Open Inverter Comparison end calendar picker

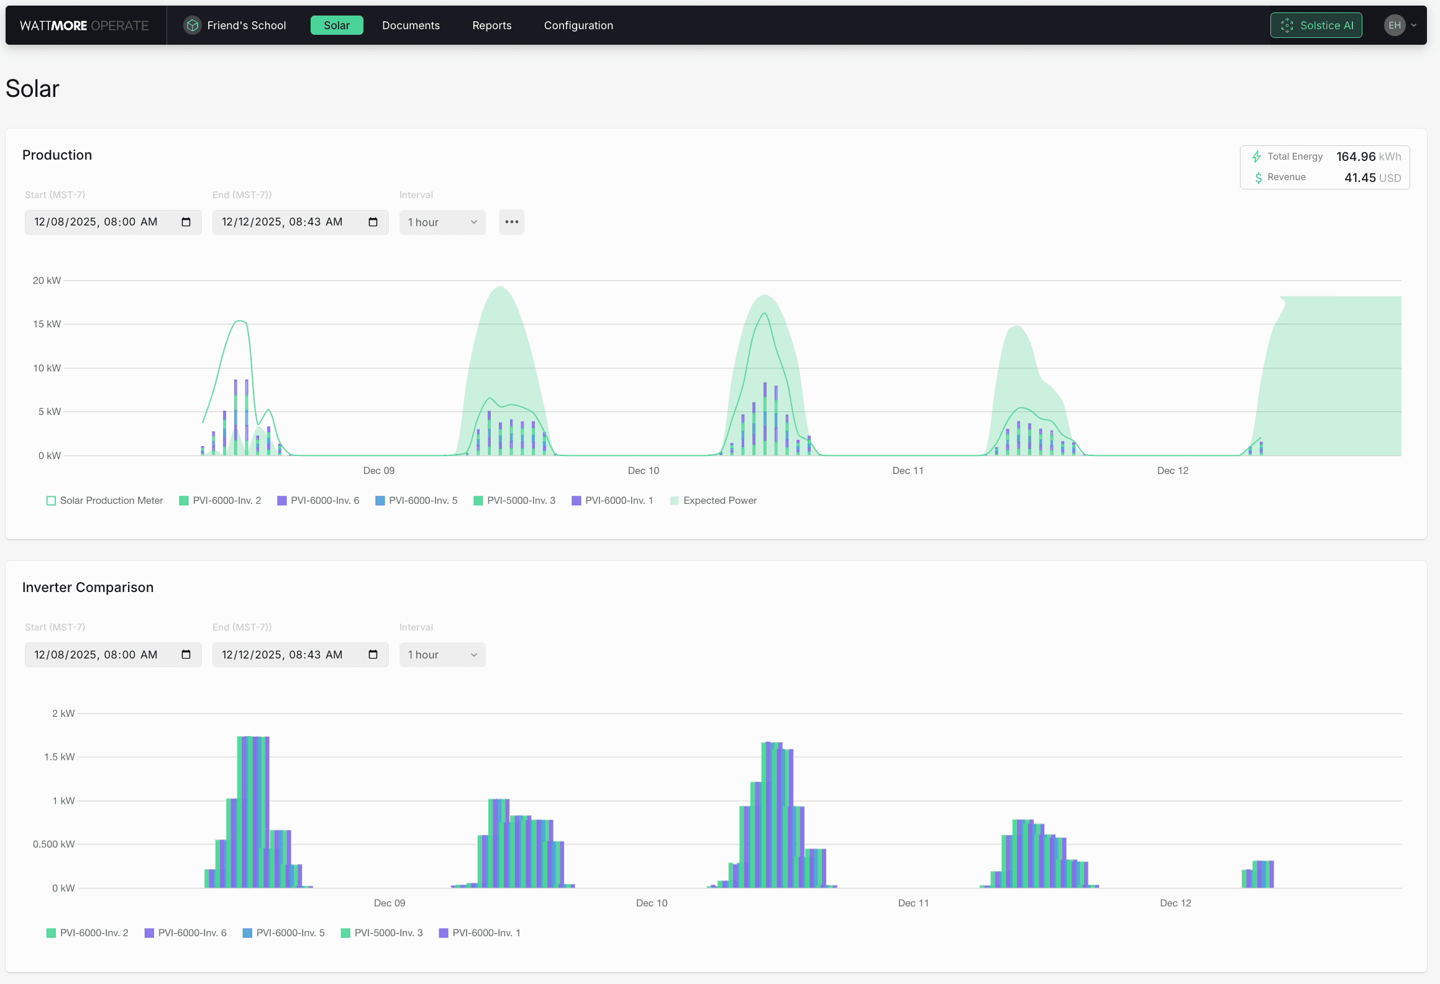click(x=373, y=655)
